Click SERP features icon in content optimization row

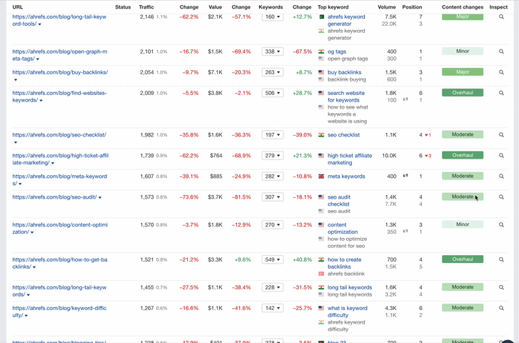[x=406, y=231]
